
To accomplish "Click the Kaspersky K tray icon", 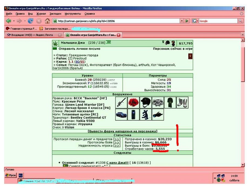I will [223, 180].
